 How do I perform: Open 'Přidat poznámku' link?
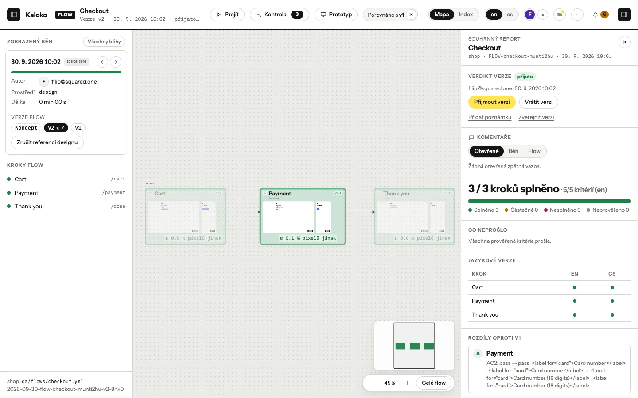490,117
